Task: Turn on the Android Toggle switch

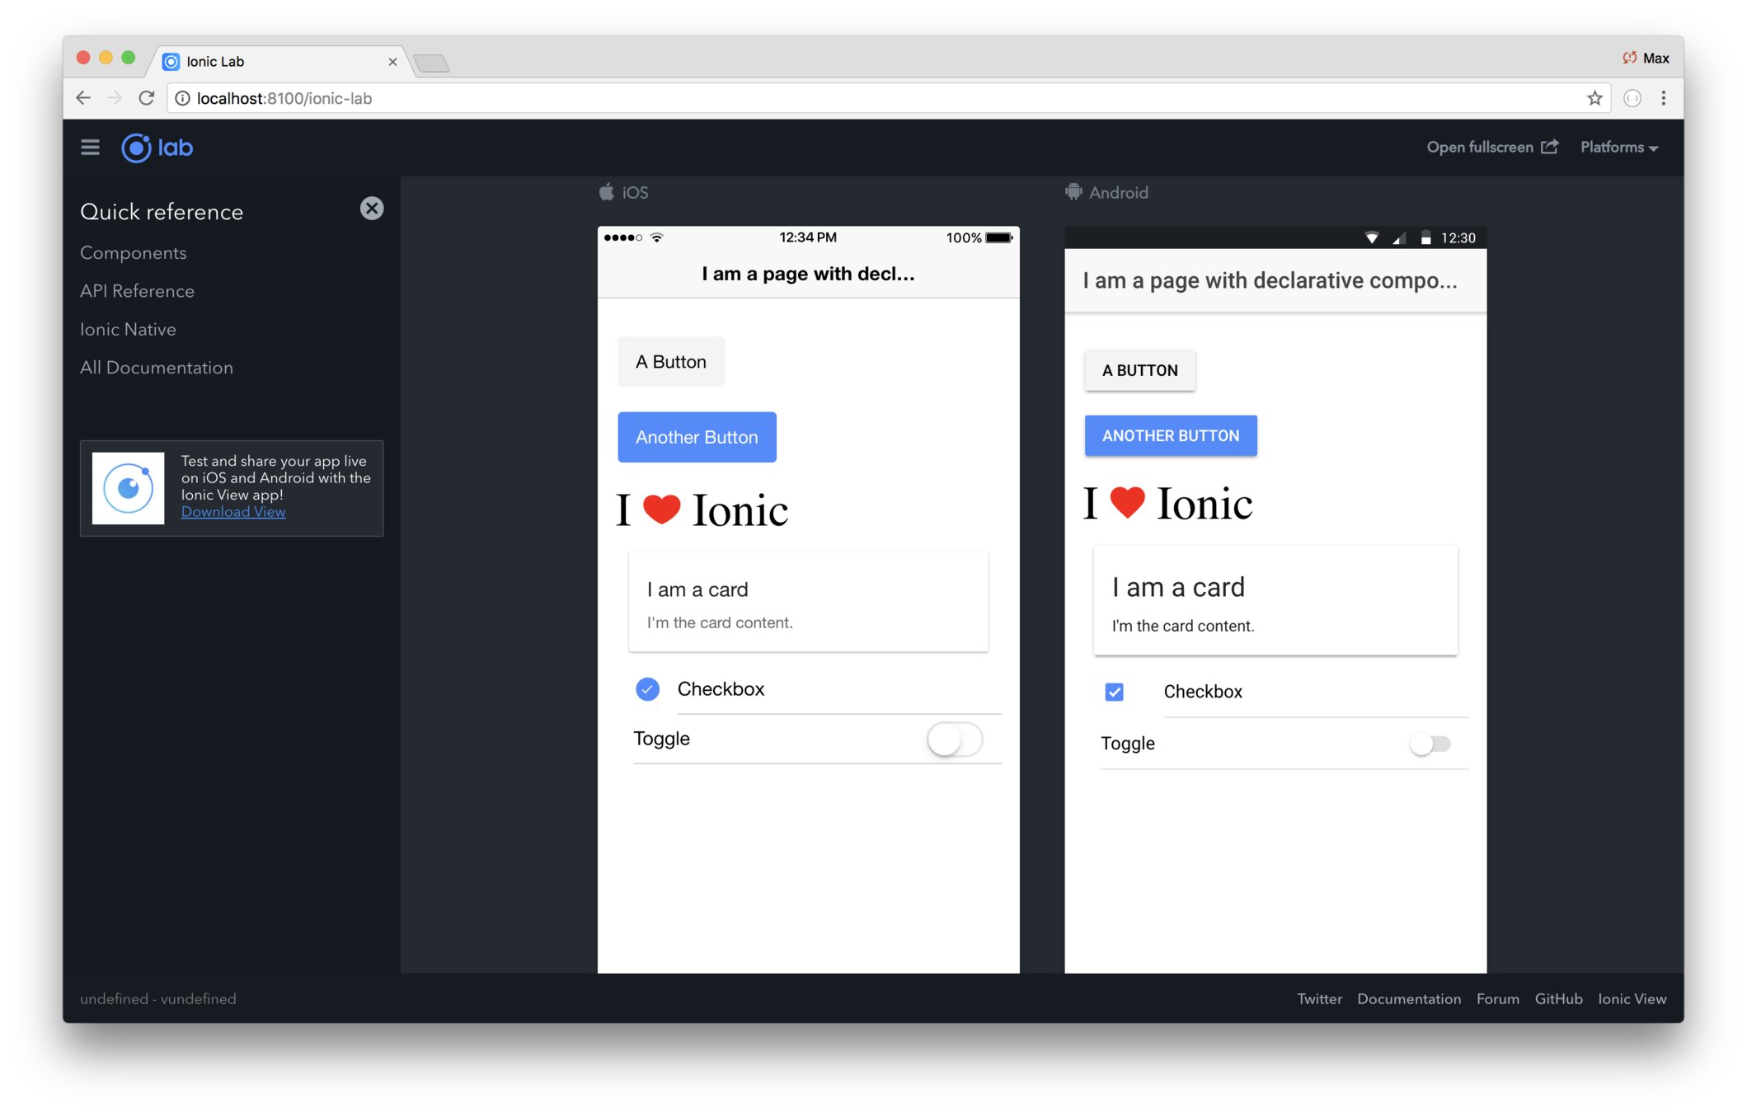Action: point(1430,744)
